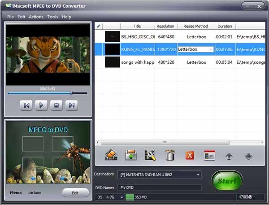Open the Actions menu
The width and height of the screenshot is (269, 205).
(x=36, y=17)
